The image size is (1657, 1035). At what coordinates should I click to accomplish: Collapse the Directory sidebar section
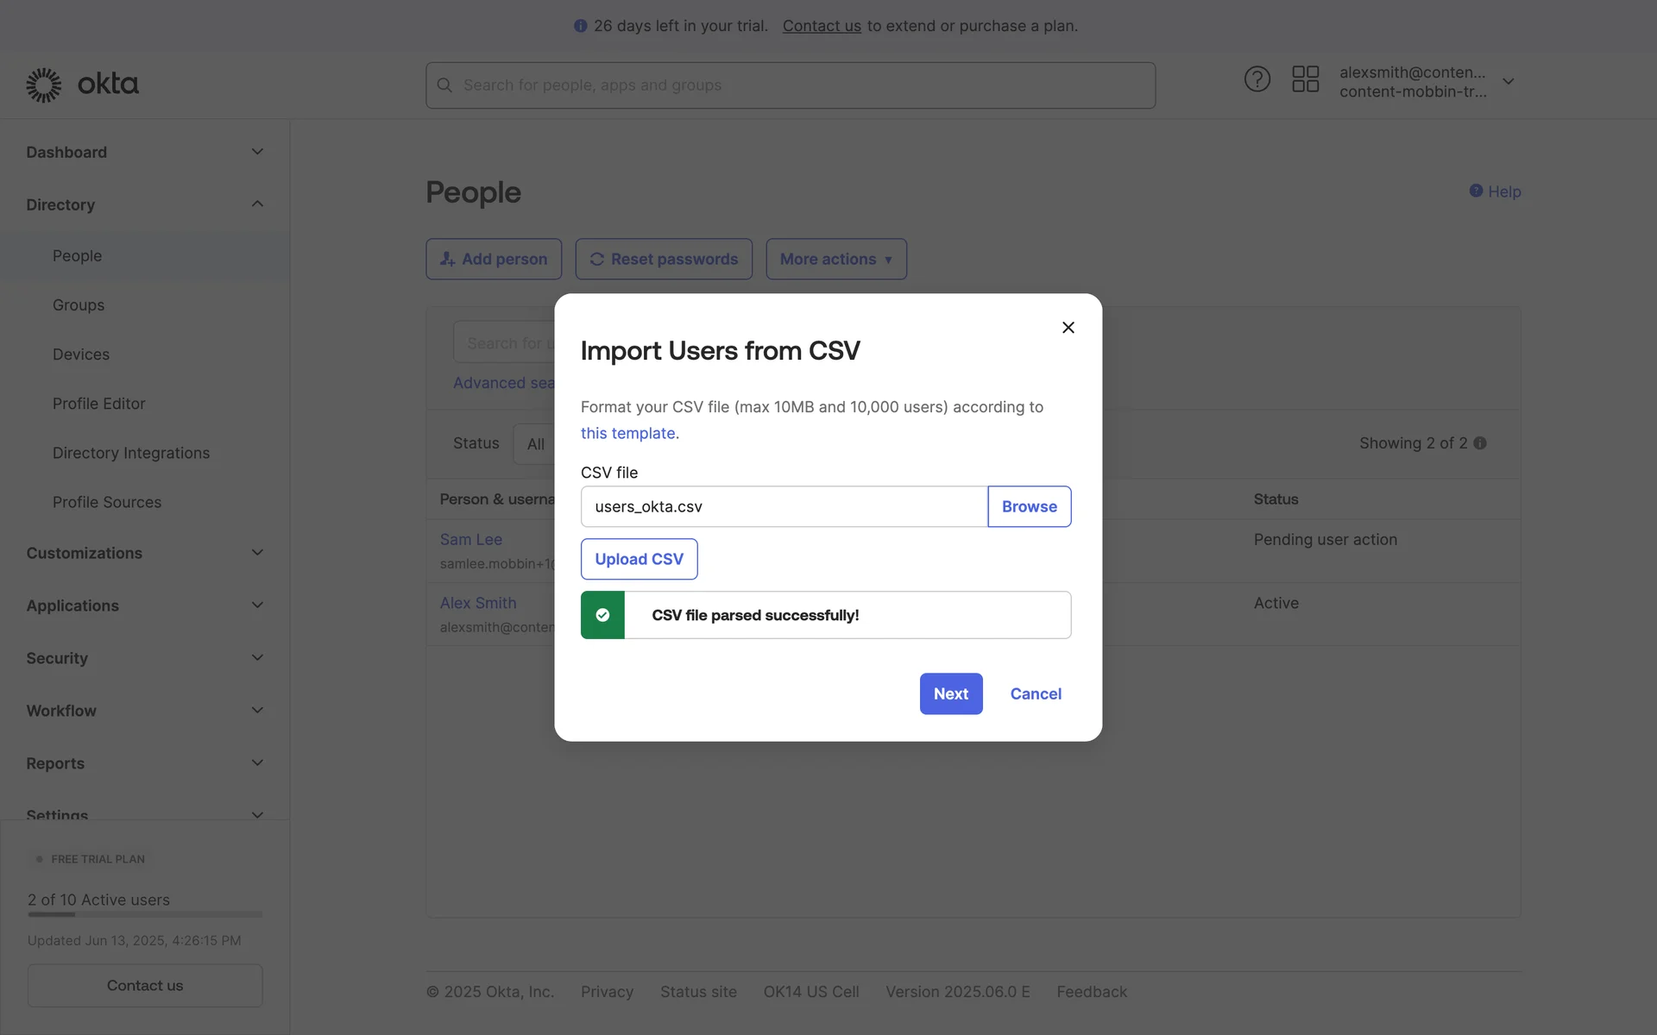click(256, 204)
